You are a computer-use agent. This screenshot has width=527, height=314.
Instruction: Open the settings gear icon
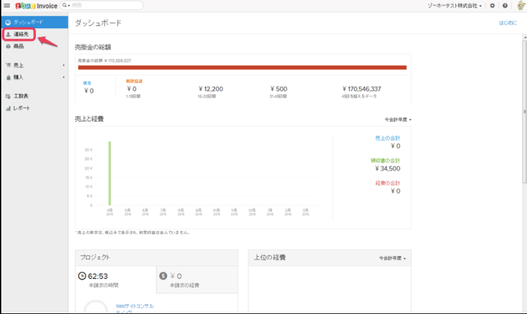click(x=492, y=6)
